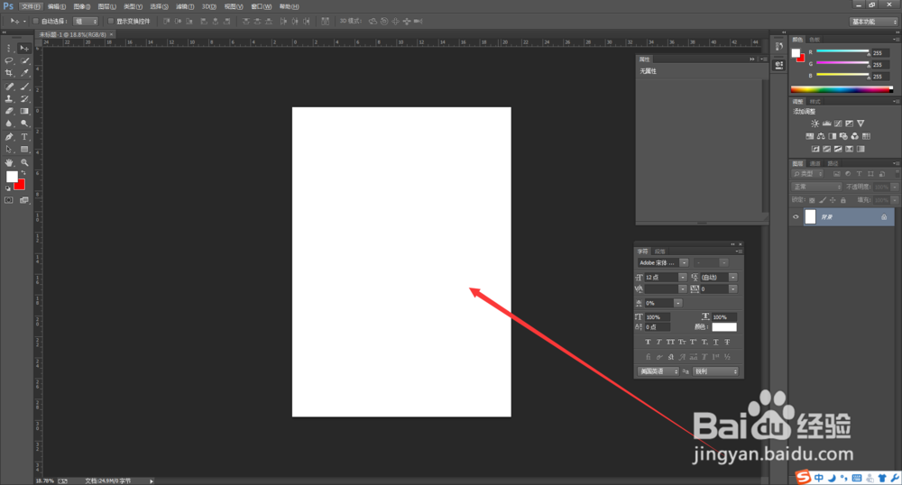
Task: Add a Brightness/Contrast adjustment
Action: pyautogui.click(x=815, y=124)
